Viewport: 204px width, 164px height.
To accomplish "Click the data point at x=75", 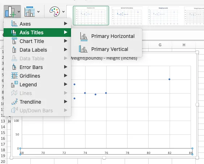I will click(96, 94).
